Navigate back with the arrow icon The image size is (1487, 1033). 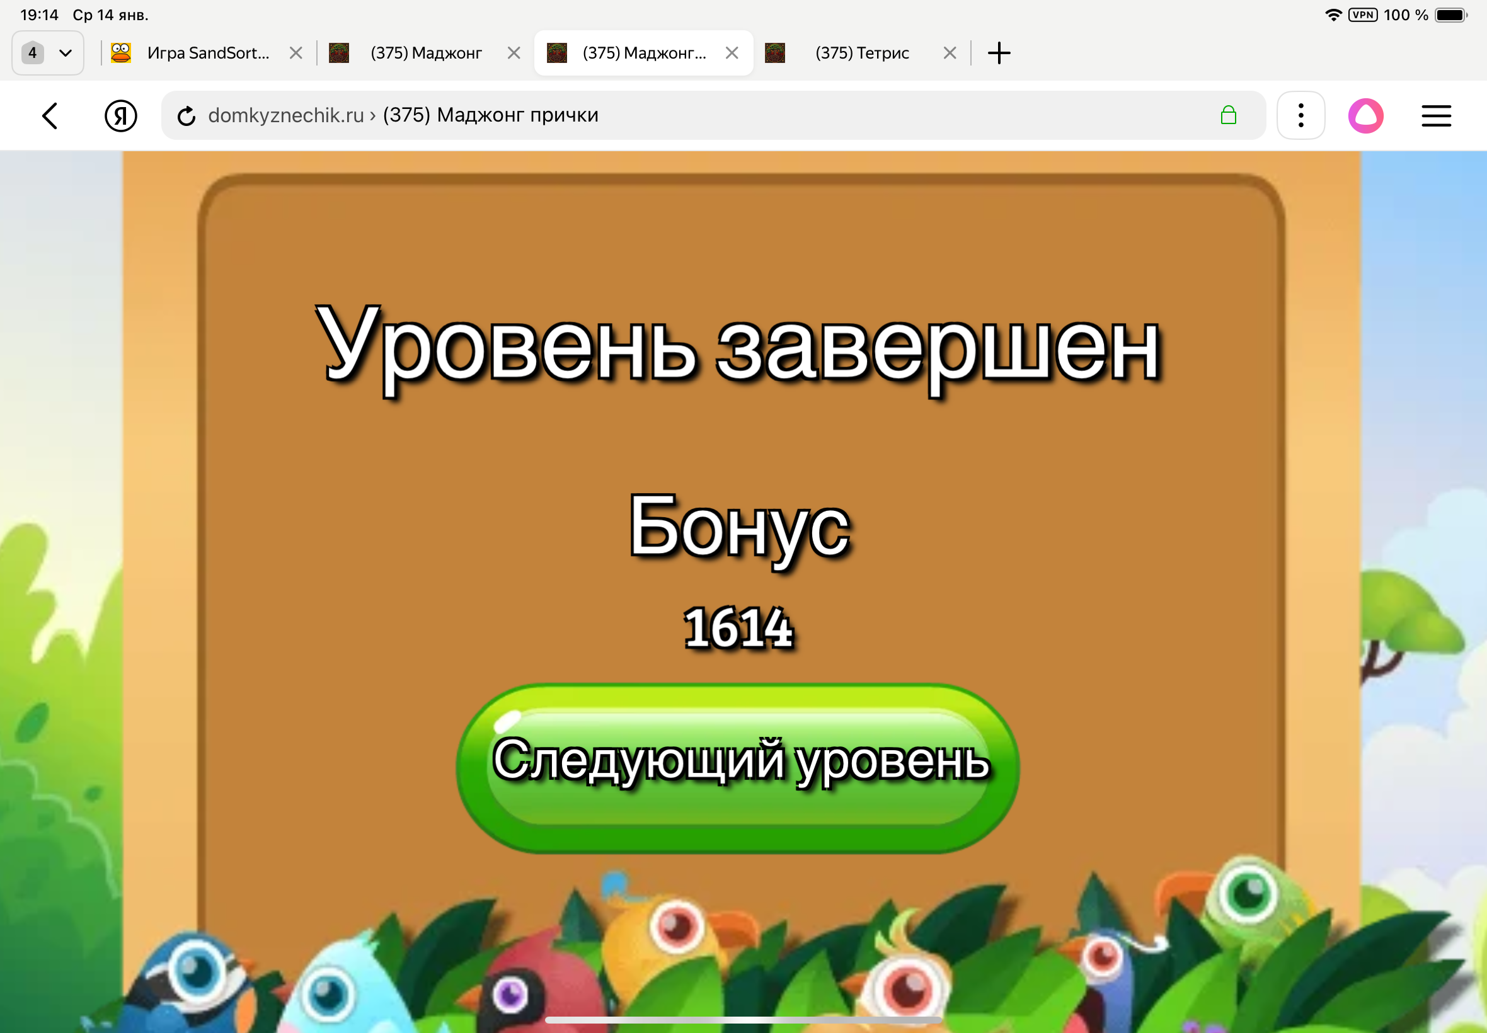[50, 115]
